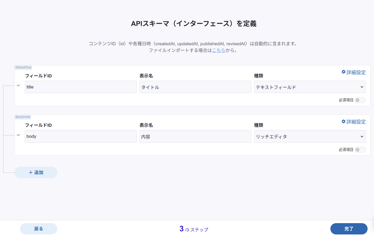Image resolution: width=374 pixels, height=236 pixels.
Task: Select the フィールドID input containing title
Action: (x=81, y=87)
